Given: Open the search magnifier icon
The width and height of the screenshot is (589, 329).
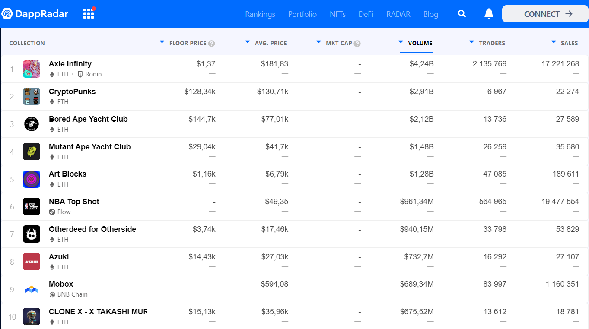Looking at the screenshot, I should 462,14.
